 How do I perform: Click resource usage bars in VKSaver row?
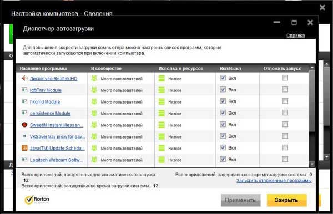coord(162,136)
